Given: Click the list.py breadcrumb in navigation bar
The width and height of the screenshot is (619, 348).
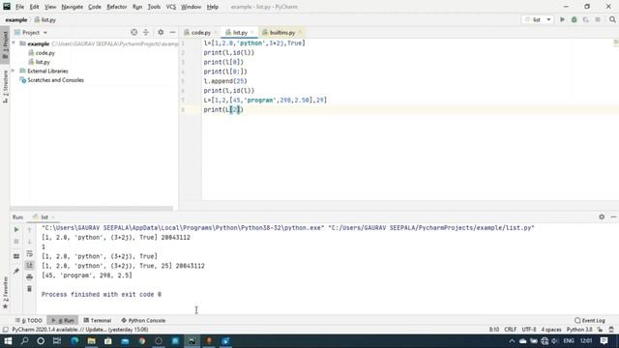Looking at the screenshot, I should [x=45, y=19].
